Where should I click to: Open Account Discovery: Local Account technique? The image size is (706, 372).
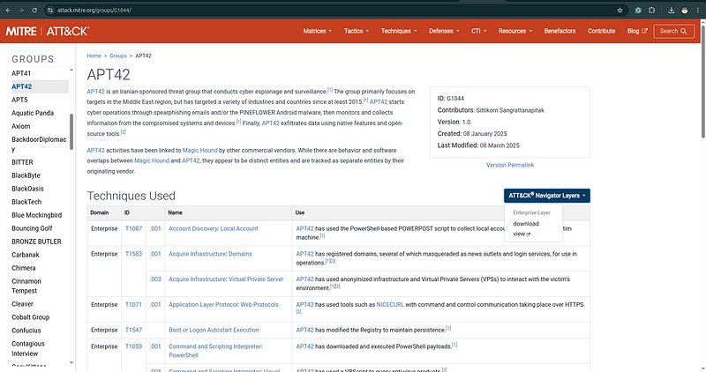coord(214,228)
